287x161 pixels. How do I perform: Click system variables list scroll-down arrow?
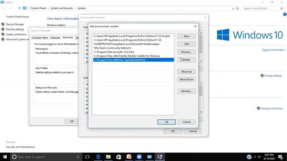coord(201,112)
